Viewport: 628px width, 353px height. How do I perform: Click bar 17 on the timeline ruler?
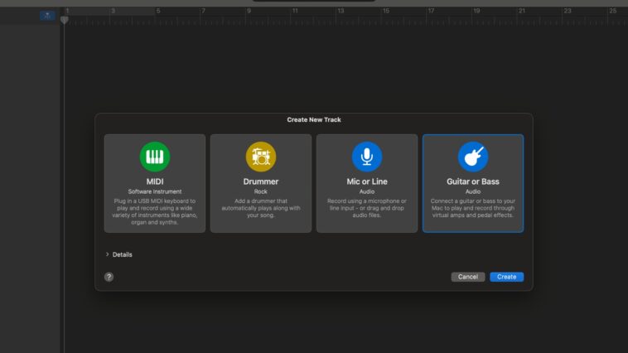pyautogui.click(x=431, y=11)
